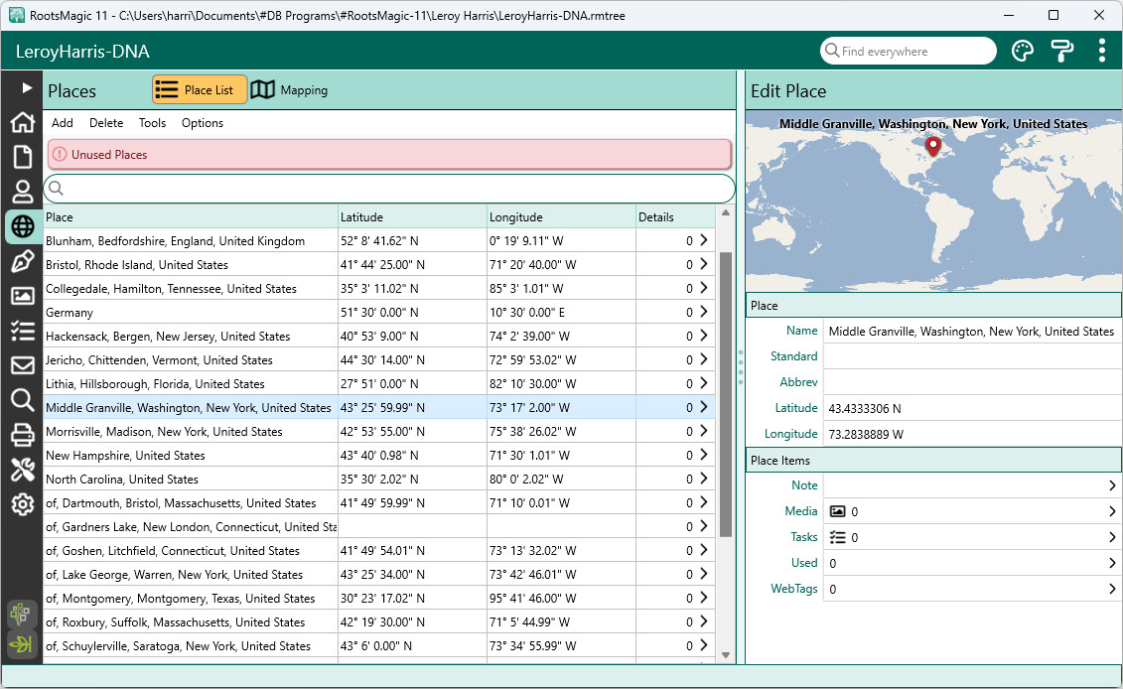
Task: Open the Used item chevron
Action: (1111, 563)
